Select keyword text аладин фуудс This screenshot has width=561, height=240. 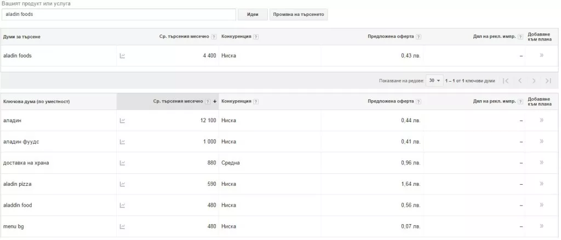point(21,141)
